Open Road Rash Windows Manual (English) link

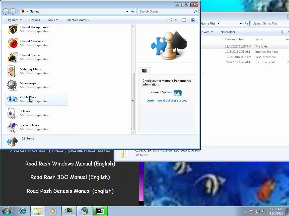70,163
